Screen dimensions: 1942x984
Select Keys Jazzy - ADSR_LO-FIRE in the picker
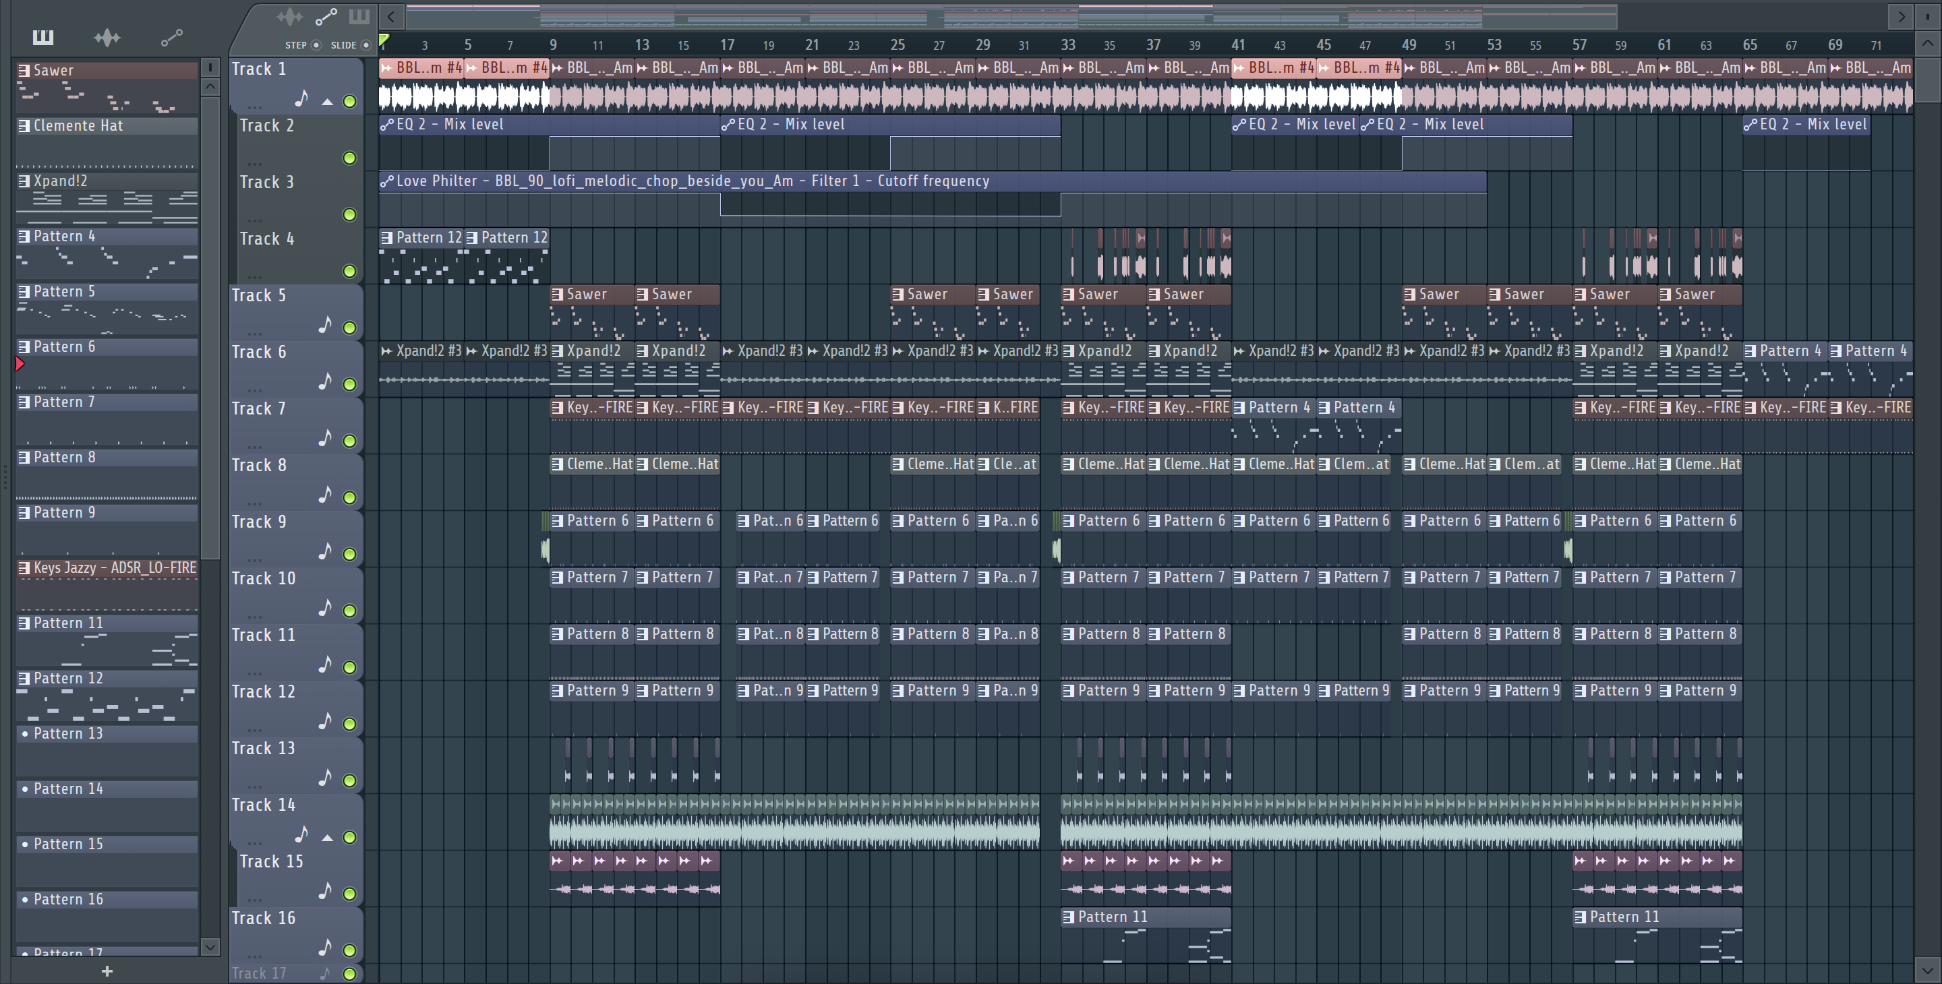(107, 585)
